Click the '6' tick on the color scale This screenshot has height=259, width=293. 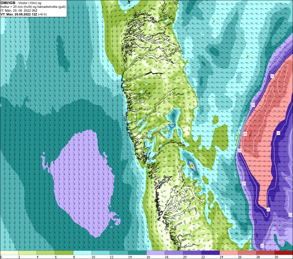(56, 257)
